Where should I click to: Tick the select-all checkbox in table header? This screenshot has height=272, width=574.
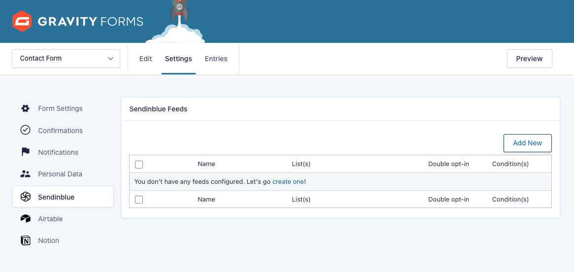click(x=139, y=165)
